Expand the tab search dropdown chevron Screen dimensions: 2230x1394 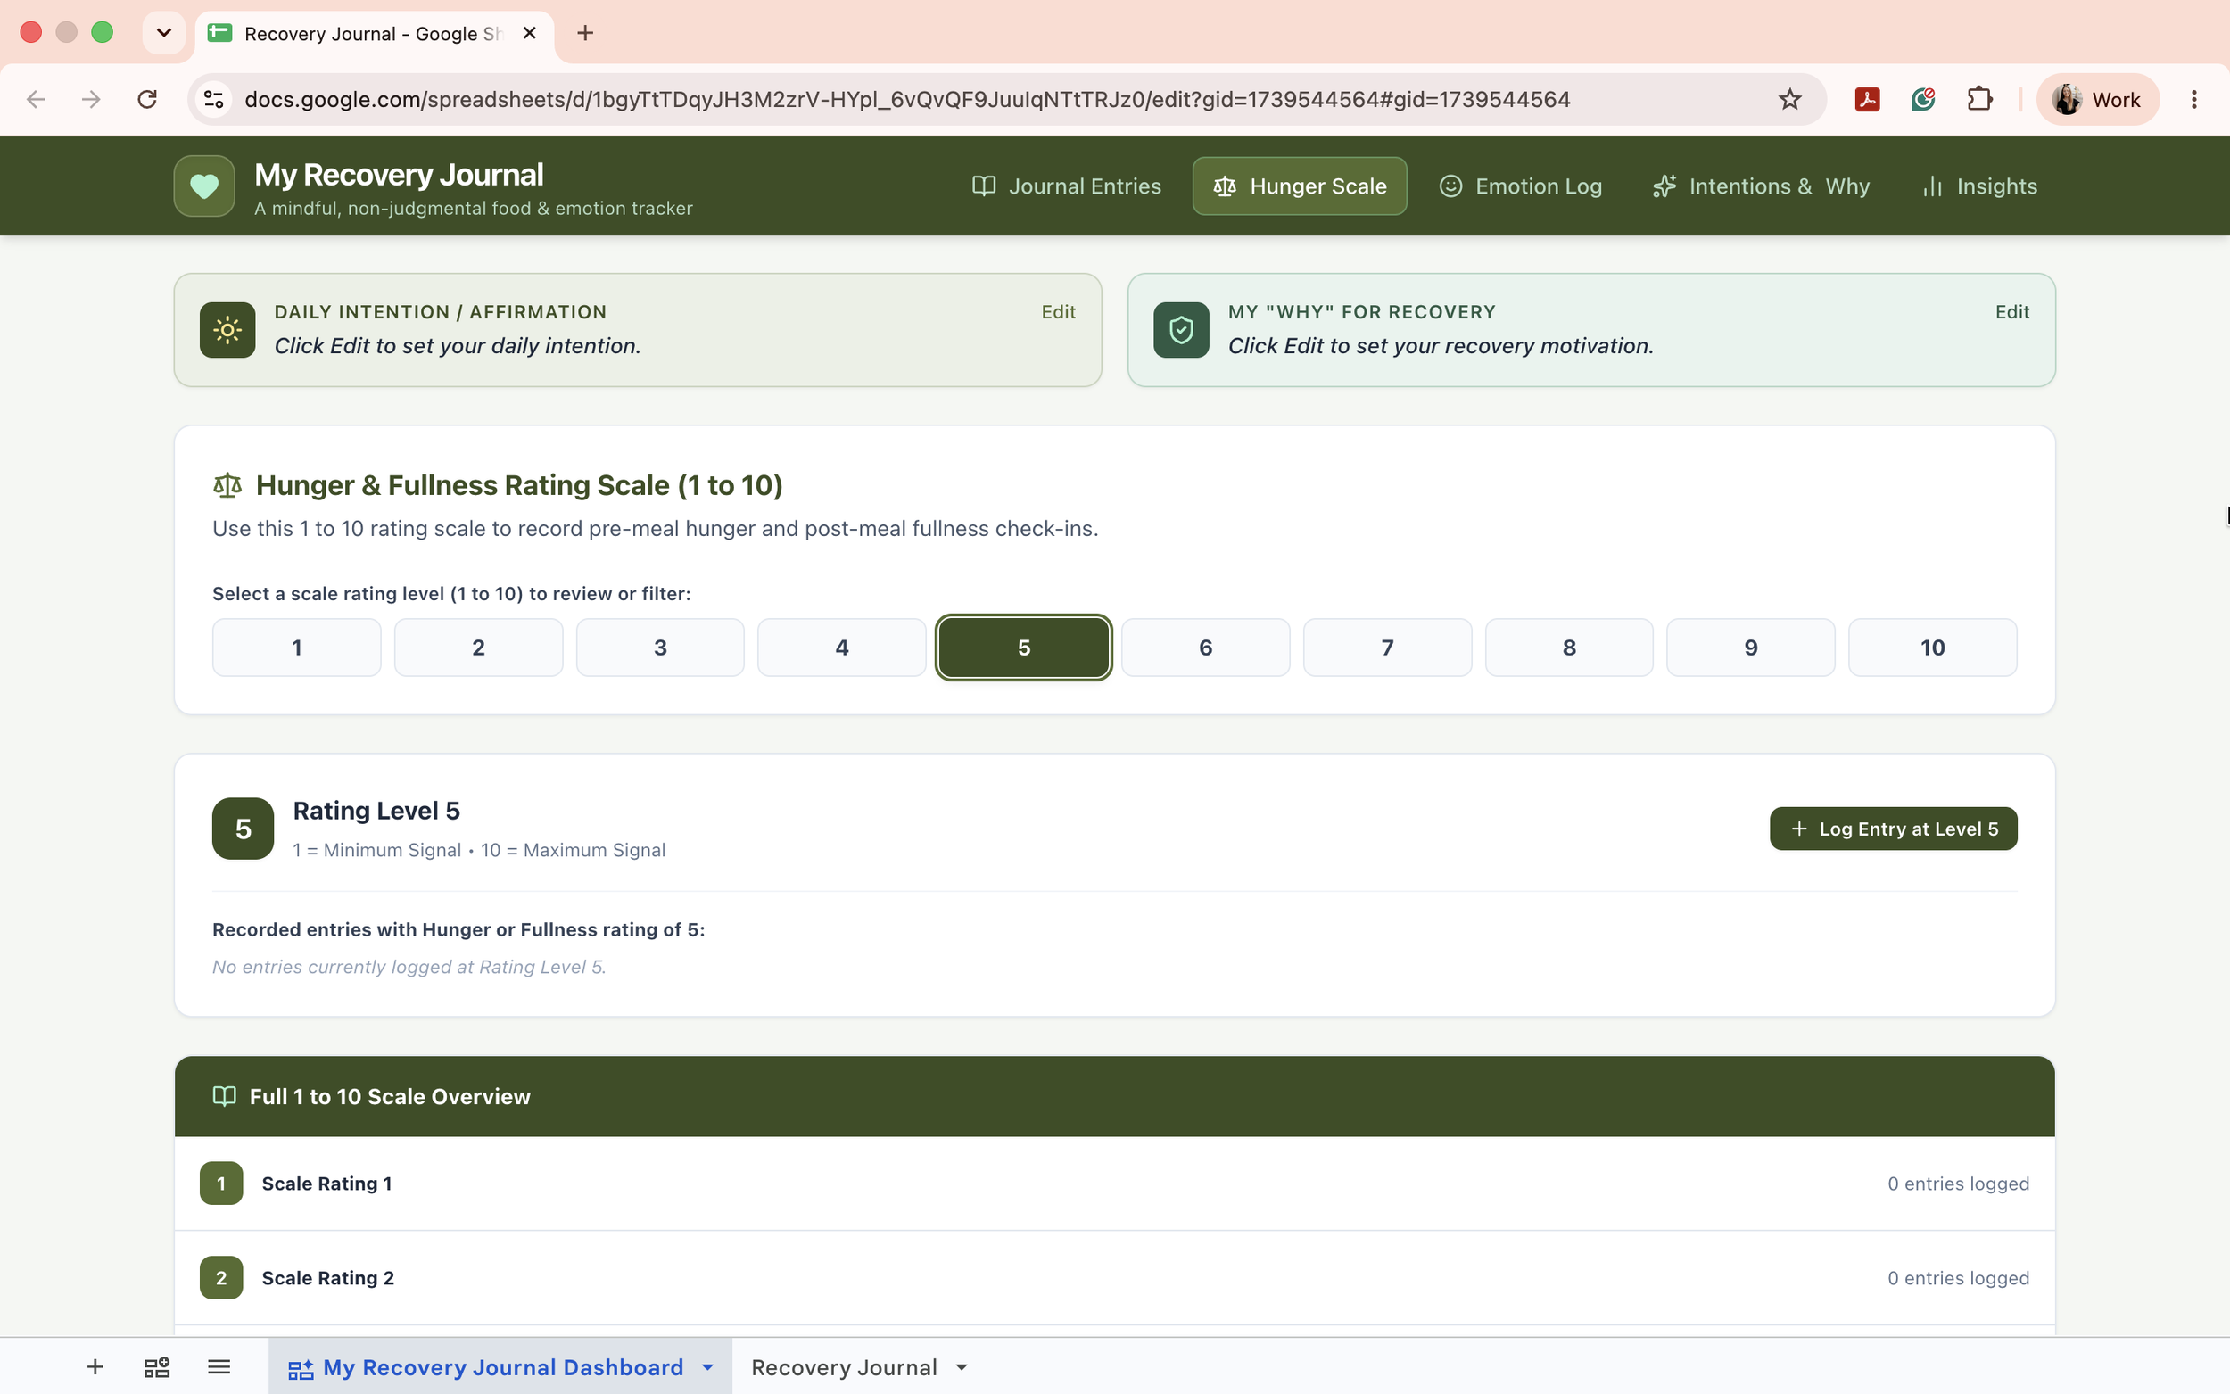(x=164, y=33)
